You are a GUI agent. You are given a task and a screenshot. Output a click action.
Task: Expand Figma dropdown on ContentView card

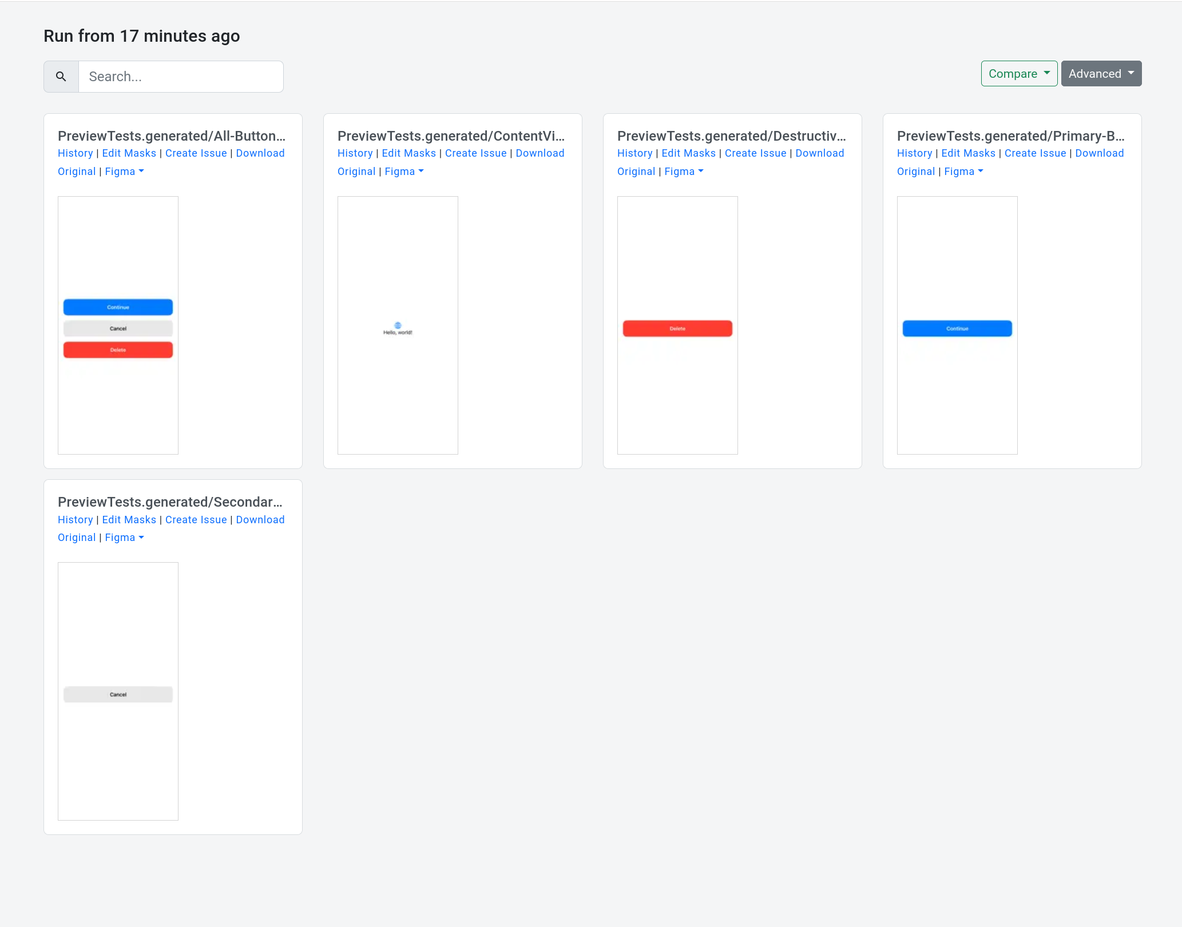(x=404, y=172)
